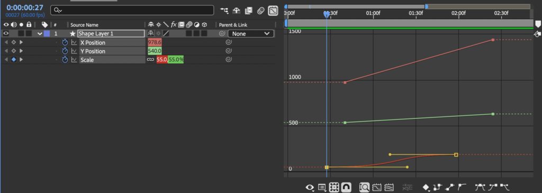Click the X Position value 978.6
This screenshot has width=542, height=193.
[155, 42]
